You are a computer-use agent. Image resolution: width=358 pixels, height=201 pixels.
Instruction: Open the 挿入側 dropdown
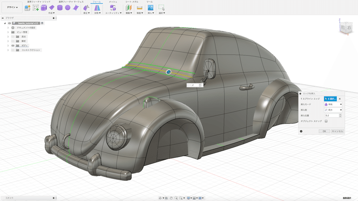pos(333,110)
